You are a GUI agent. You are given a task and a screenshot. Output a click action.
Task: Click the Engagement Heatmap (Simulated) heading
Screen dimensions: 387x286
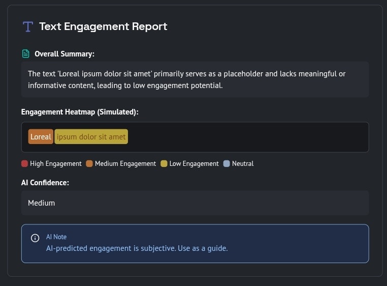[x=80, y=112]
